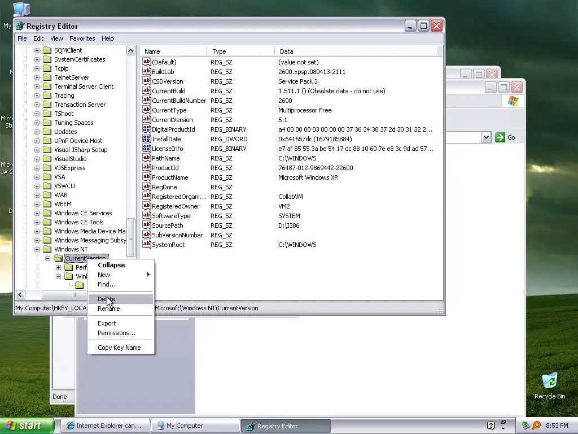Click the (Default) value icon
Image resolution: width=578 pixels, height=434 pixels.
[x=146, y=62]
